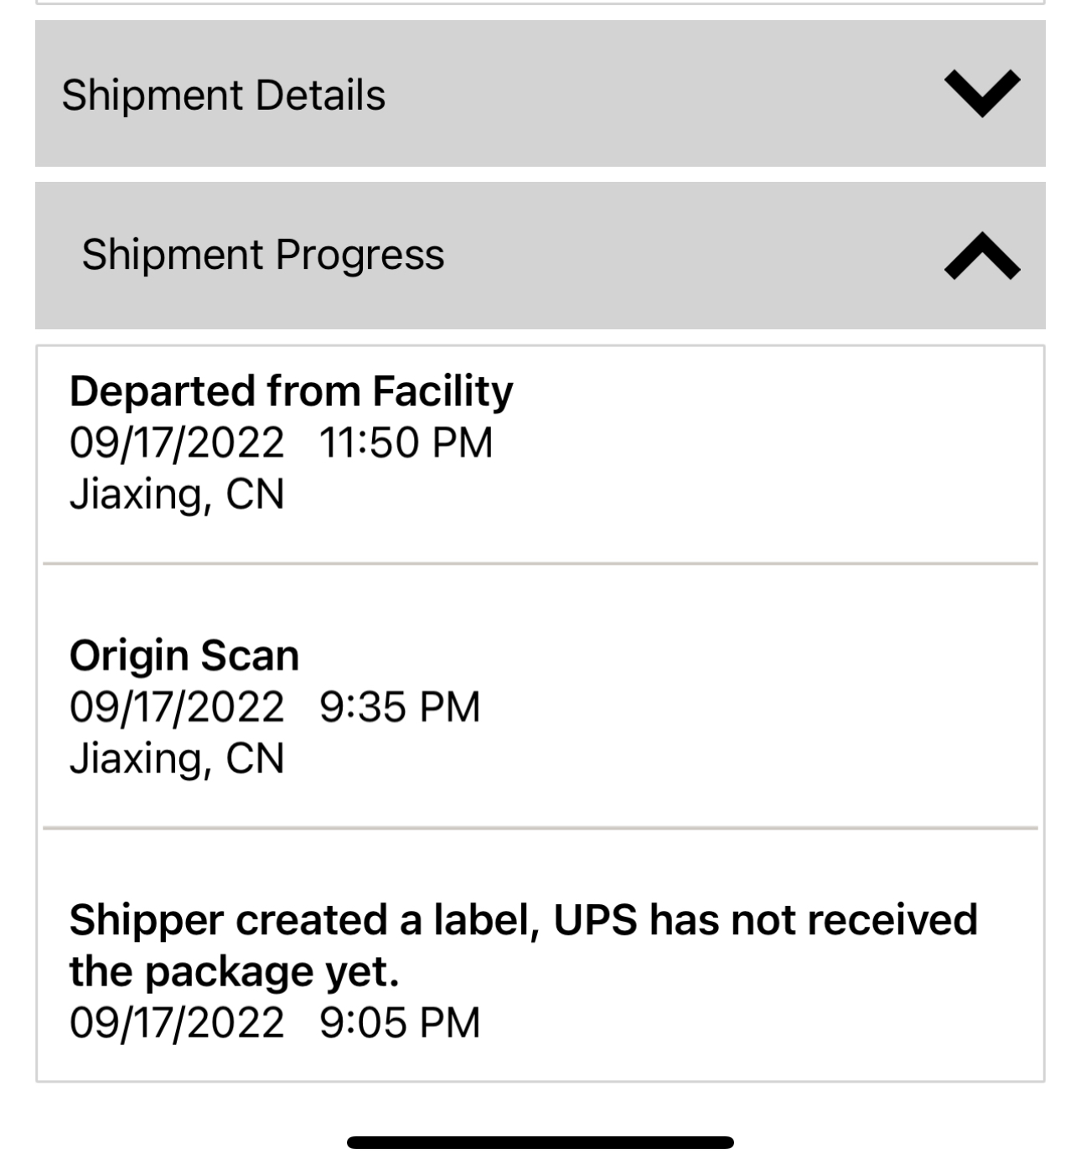Click "the package yet." text line
This screenshot has height=1169, width=1076.
(x=234, y=971)
